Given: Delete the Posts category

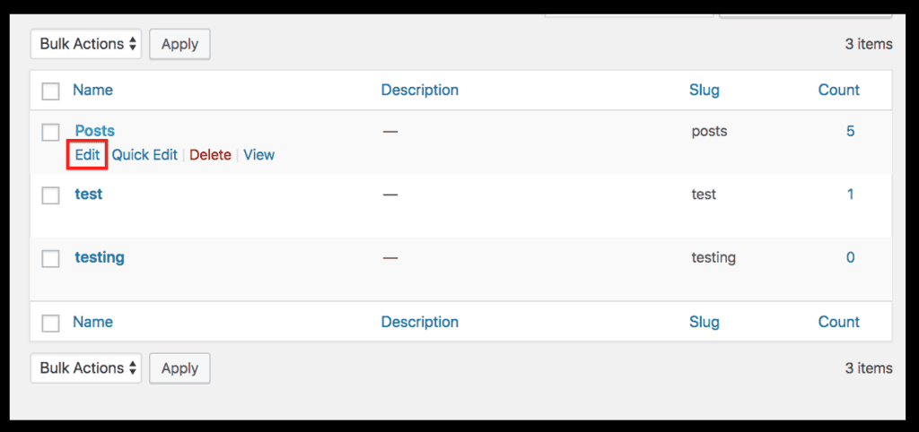Looking at the screenshot, I should 210,155.
